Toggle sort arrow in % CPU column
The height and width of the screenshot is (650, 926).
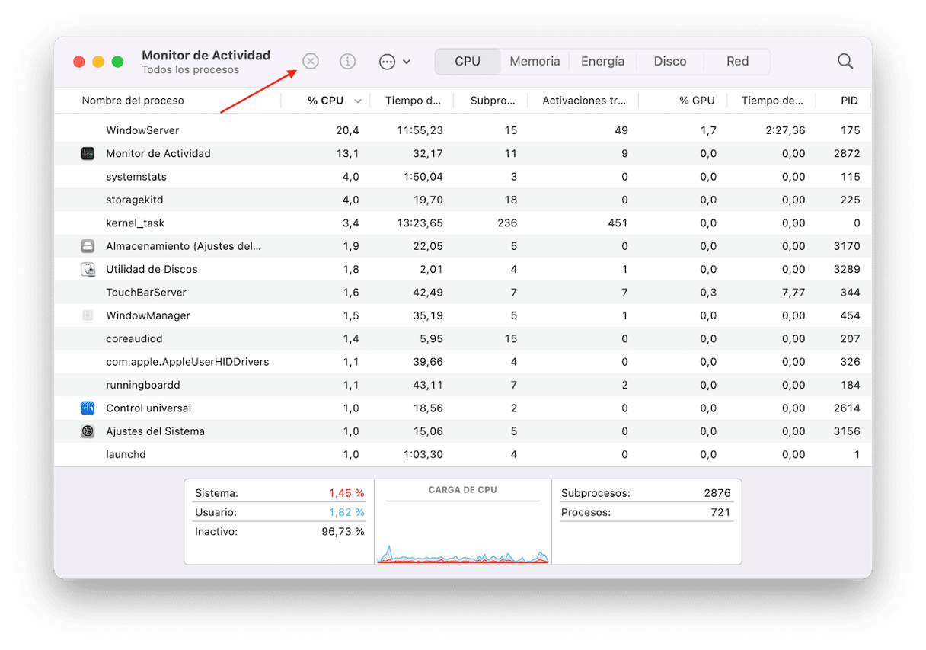[x=358, y=101]
